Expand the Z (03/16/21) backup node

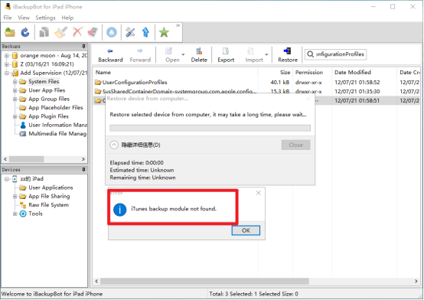(7, 64)
